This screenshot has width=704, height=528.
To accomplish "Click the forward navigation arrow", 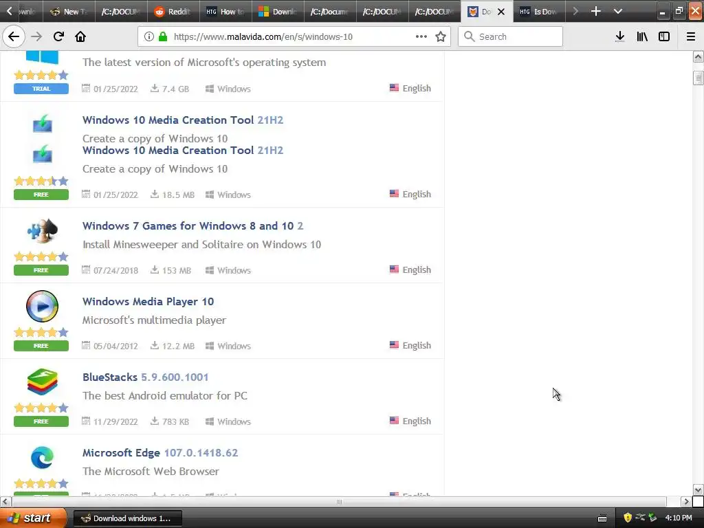I will click(x=36, y=36).
